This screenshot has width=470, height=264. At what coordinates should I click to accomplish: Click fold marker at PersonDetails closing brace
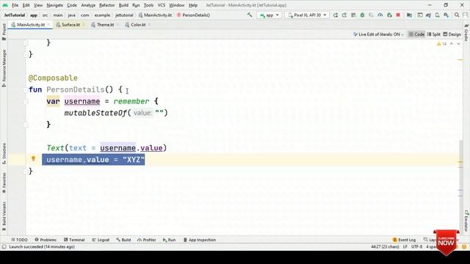pyautogui.click(x=26, y=171)
